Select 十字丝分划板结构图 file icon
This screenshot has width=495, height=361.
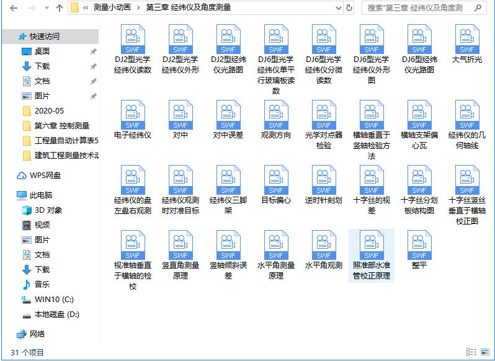[x=419, y=180]
